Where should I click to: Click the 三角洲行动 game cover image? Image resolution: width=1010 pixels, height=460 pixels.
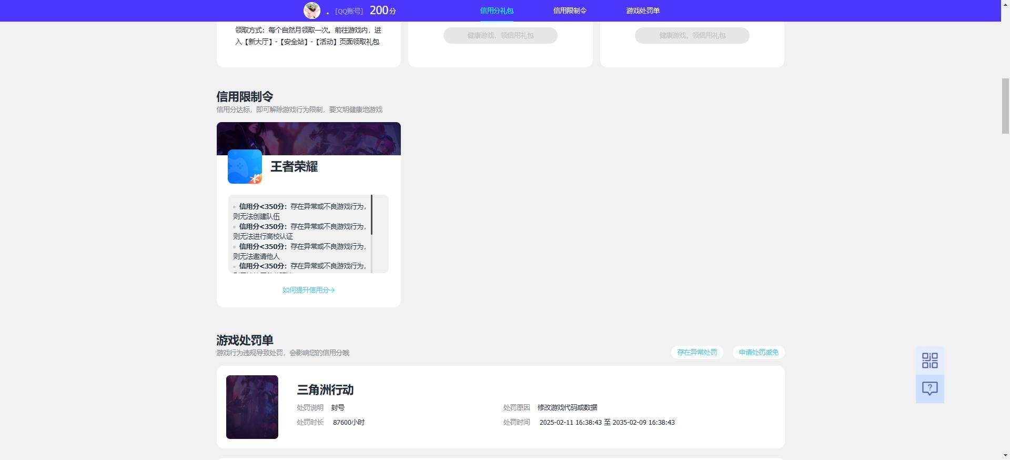tap(252, 407)
